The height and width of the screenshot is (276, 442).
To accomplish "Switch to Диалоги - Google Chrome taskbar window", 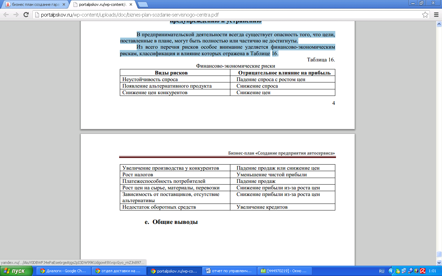I will pyautogui.click(x=64, y=271).
